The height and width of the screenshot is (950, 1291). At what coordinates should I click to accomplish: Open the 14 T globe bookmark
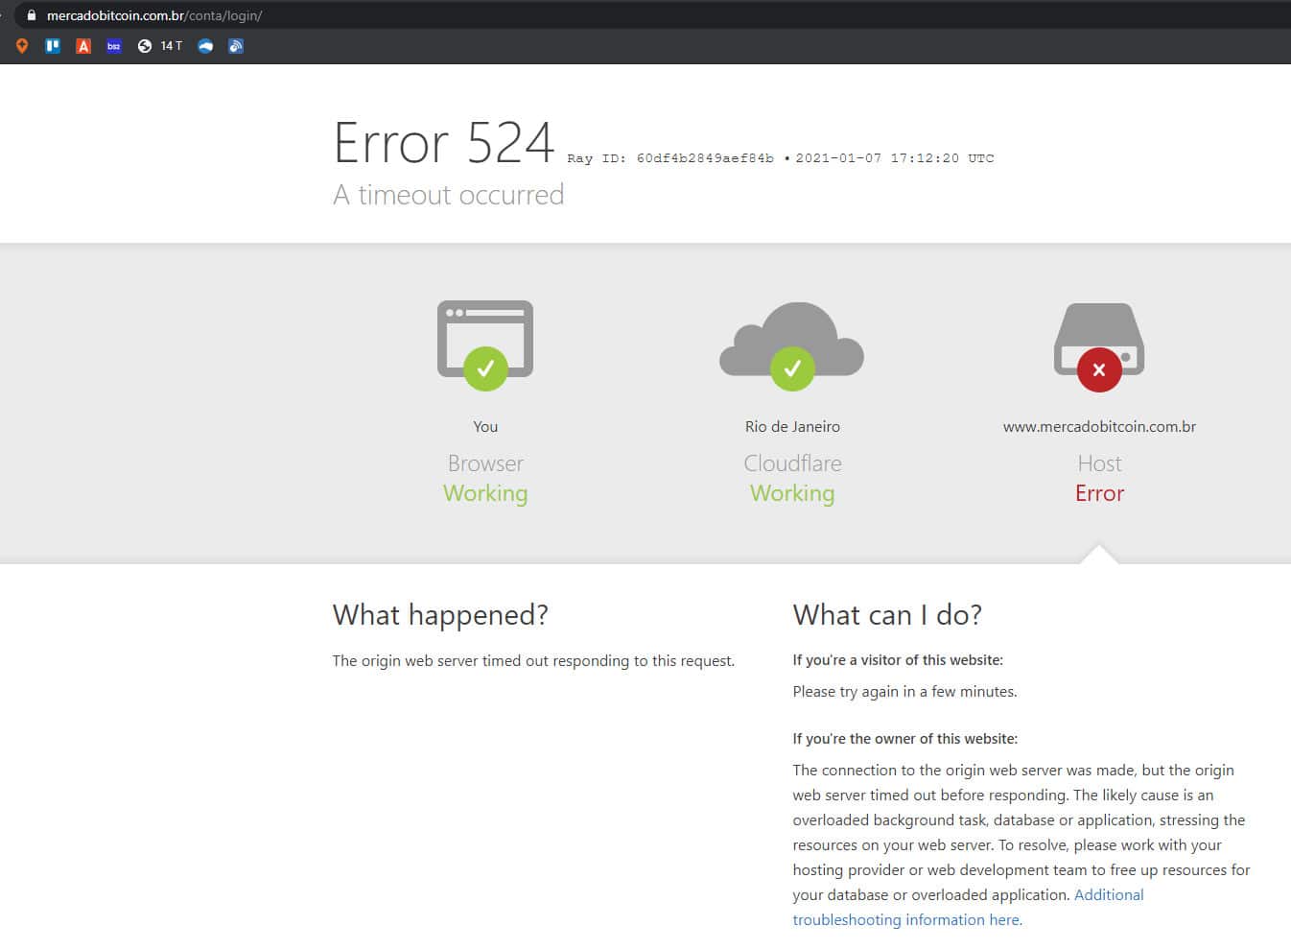(159, 46)
